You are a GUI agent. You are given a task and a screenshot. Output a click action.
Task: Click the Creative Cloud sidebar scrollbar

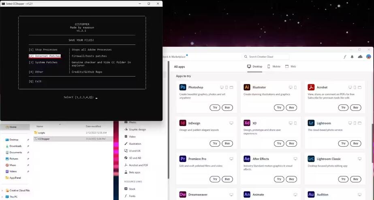pyautogui.click(x=169, y=120)
